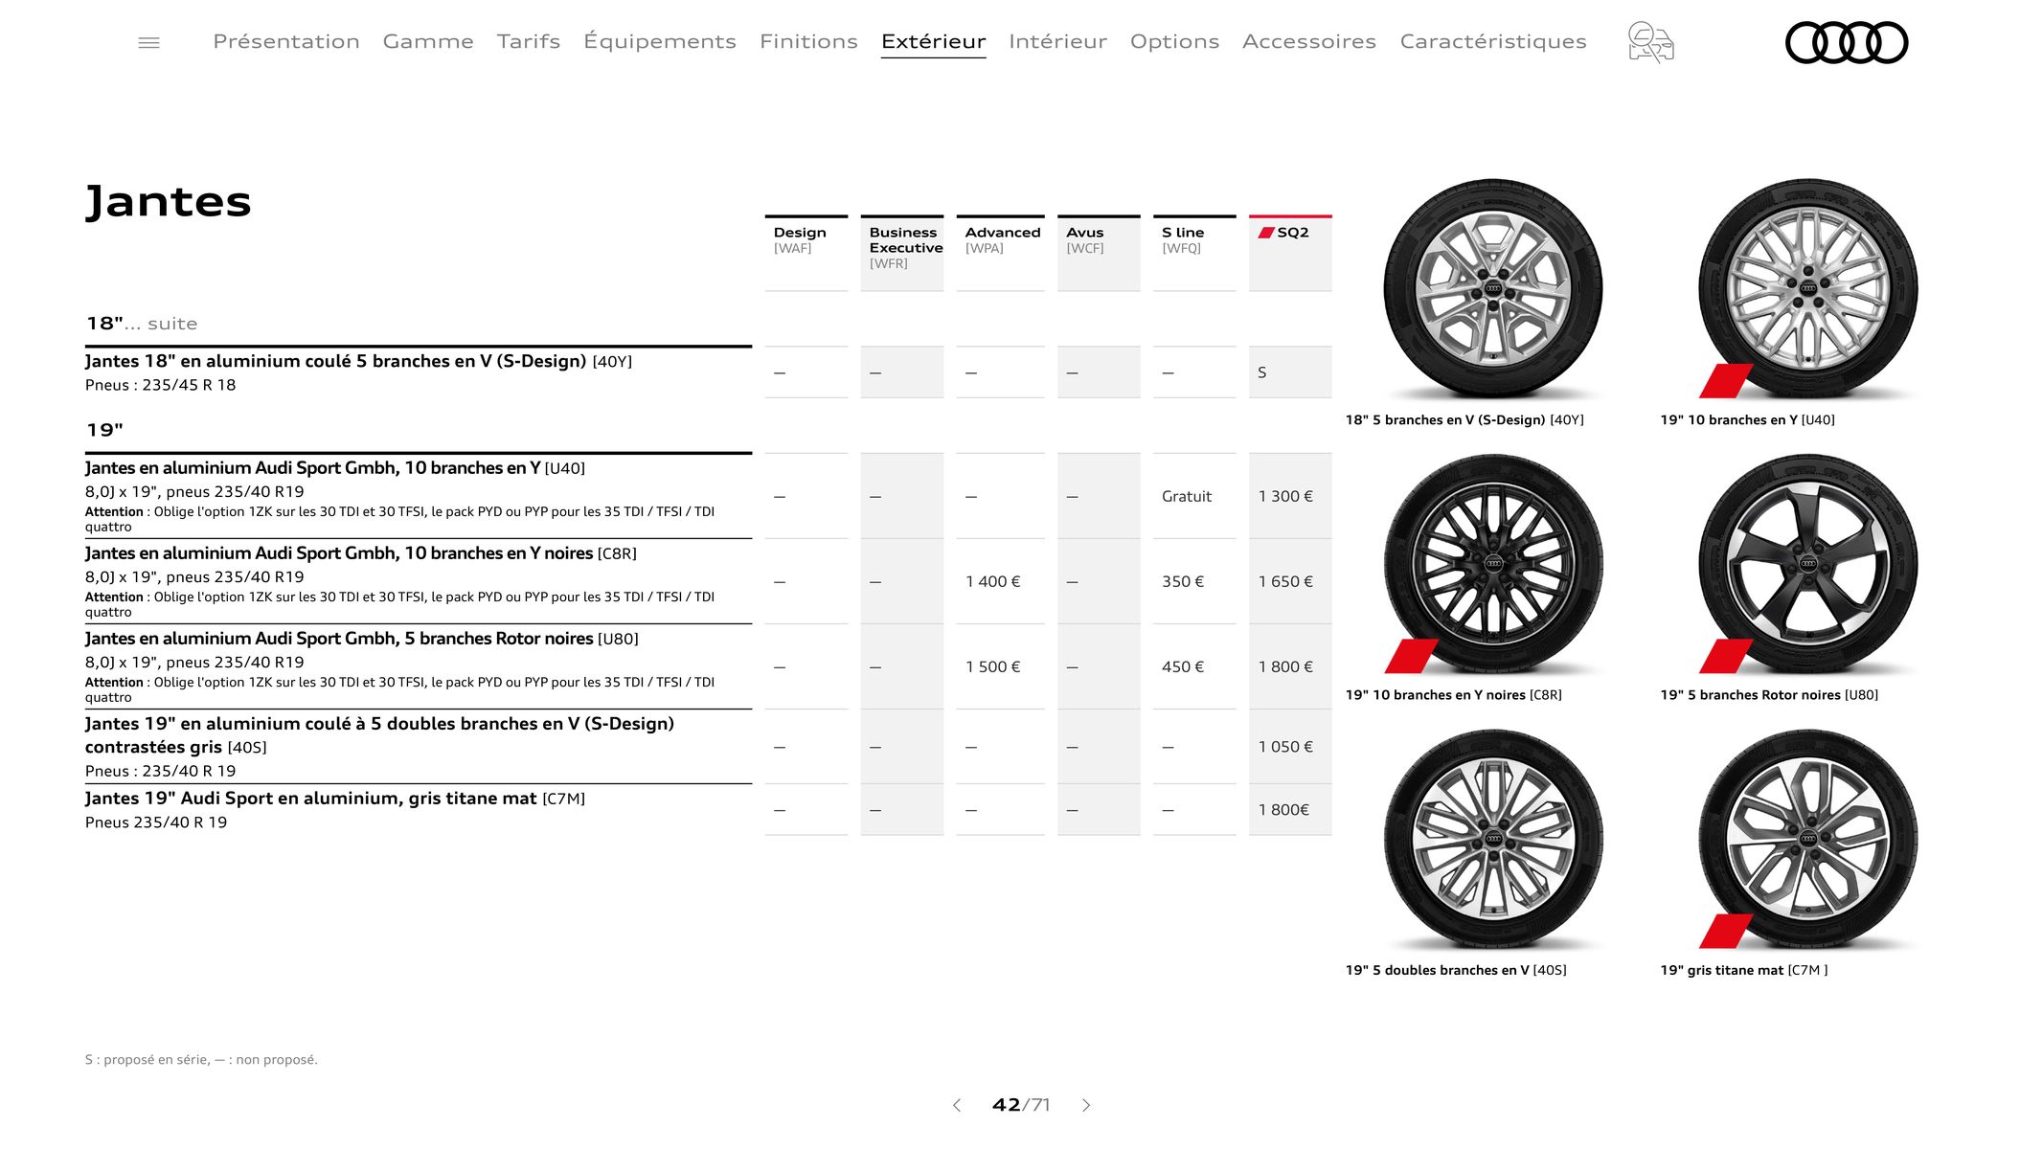Open the Tarifs tab

[529, 41]
